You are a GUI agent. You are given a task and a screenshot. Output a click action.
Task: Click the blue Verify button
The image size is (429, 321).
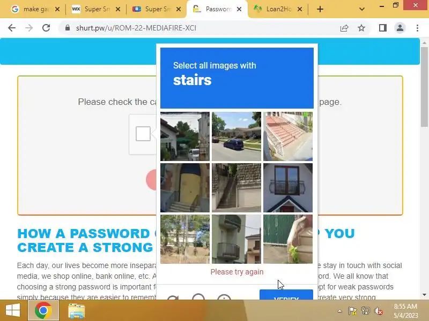click(286, 295)
